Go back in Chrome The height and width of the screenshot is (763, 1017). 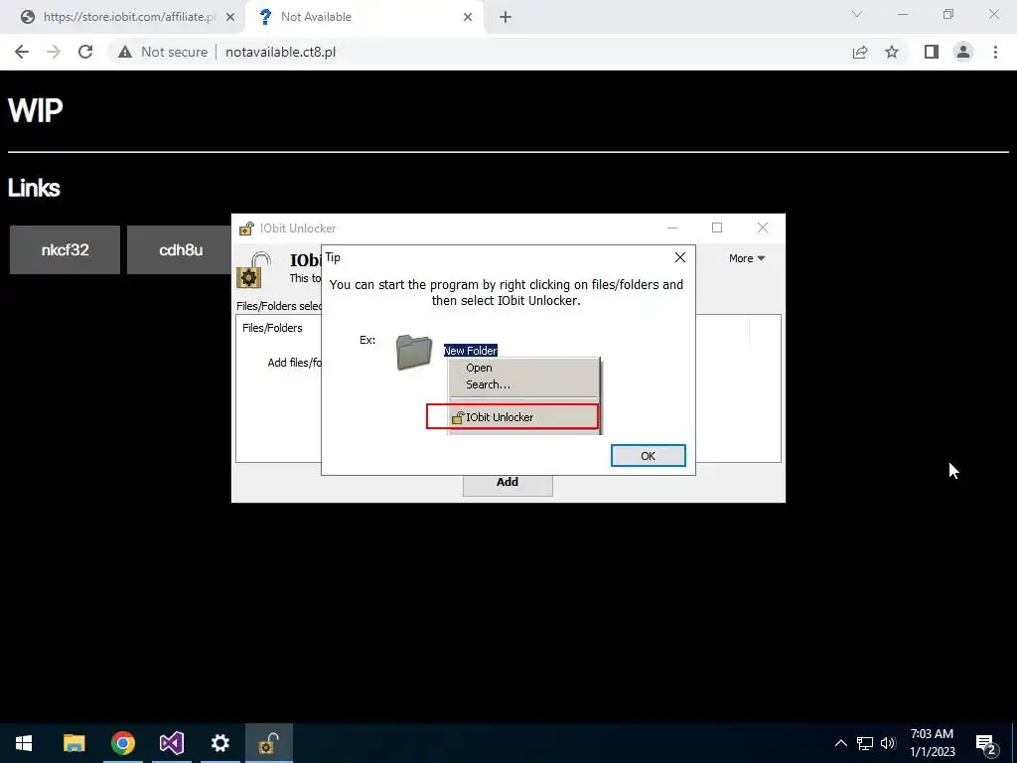pyautogui.click(x=22, y=52)
